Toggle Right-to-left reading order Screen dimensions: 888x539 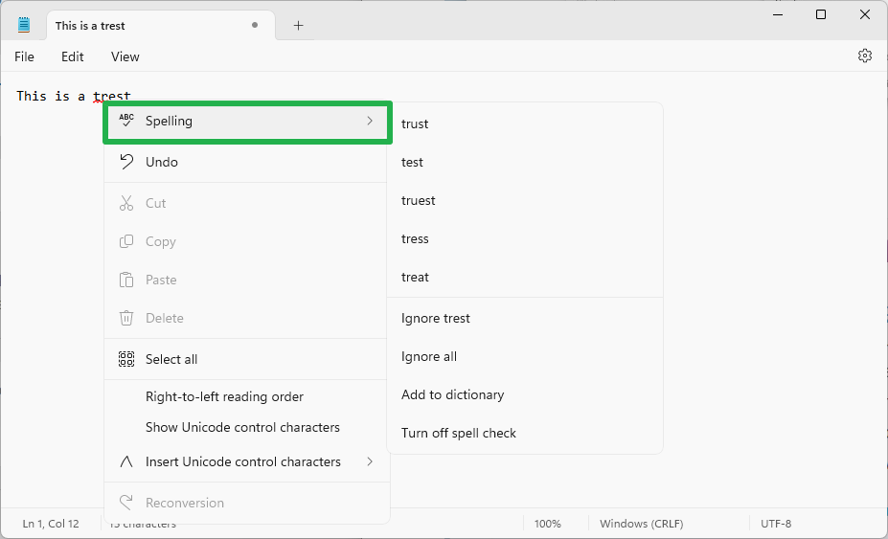247,397
